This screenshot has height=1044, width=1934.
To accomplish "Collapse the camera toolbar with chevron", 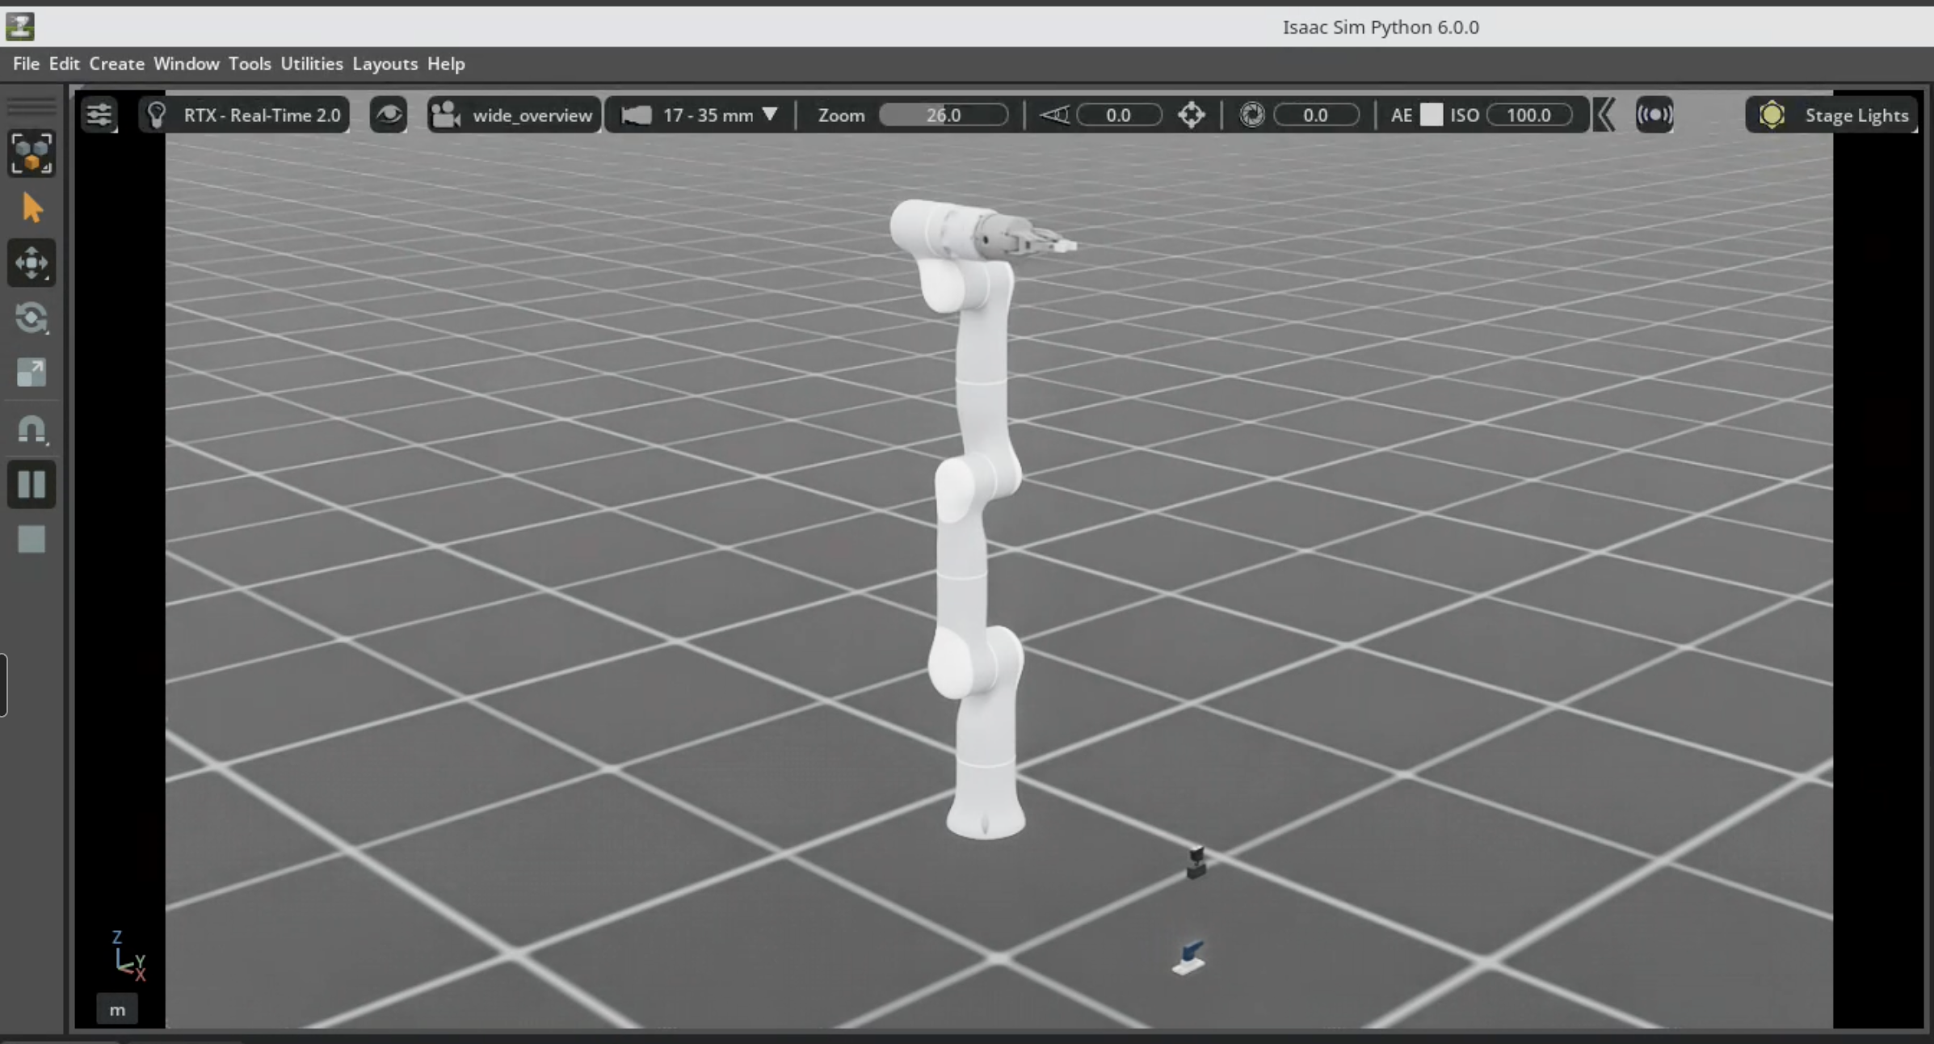I will pyautogui.click(x=1605, y=115).
